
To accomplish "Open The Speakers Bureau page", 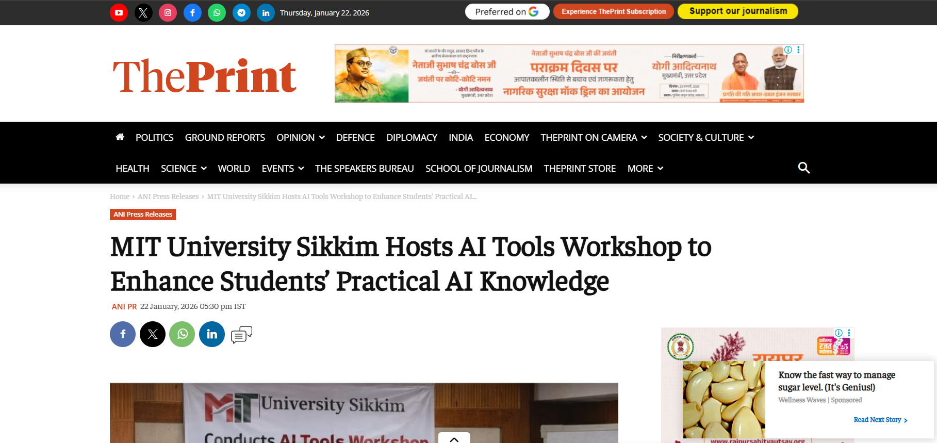I will pyautogui.click(x=364, y=169).
